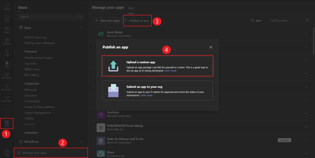315x158 pixels.
Task: Open the Sort dropdown
Action: pos(256,20)
